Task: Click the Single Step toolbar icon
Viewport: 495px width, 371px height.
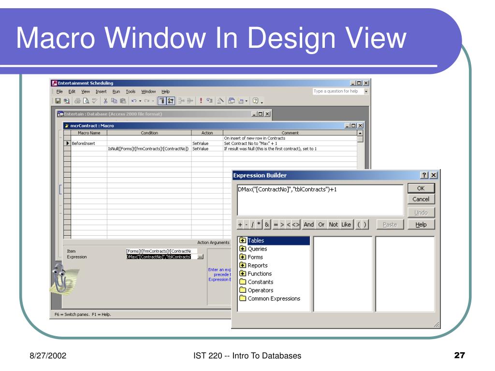Action: pyautogui.click(x=209, y=101)
